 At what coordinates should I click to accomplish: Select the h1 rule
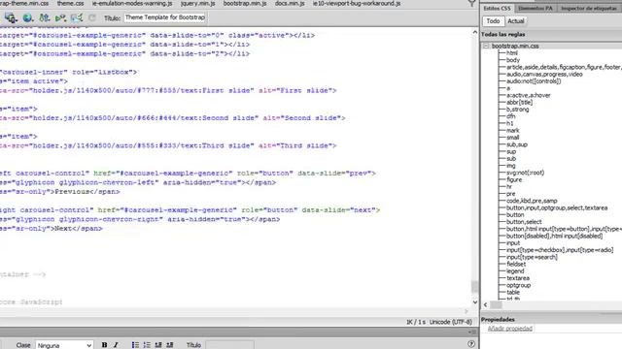click(509, 123)
